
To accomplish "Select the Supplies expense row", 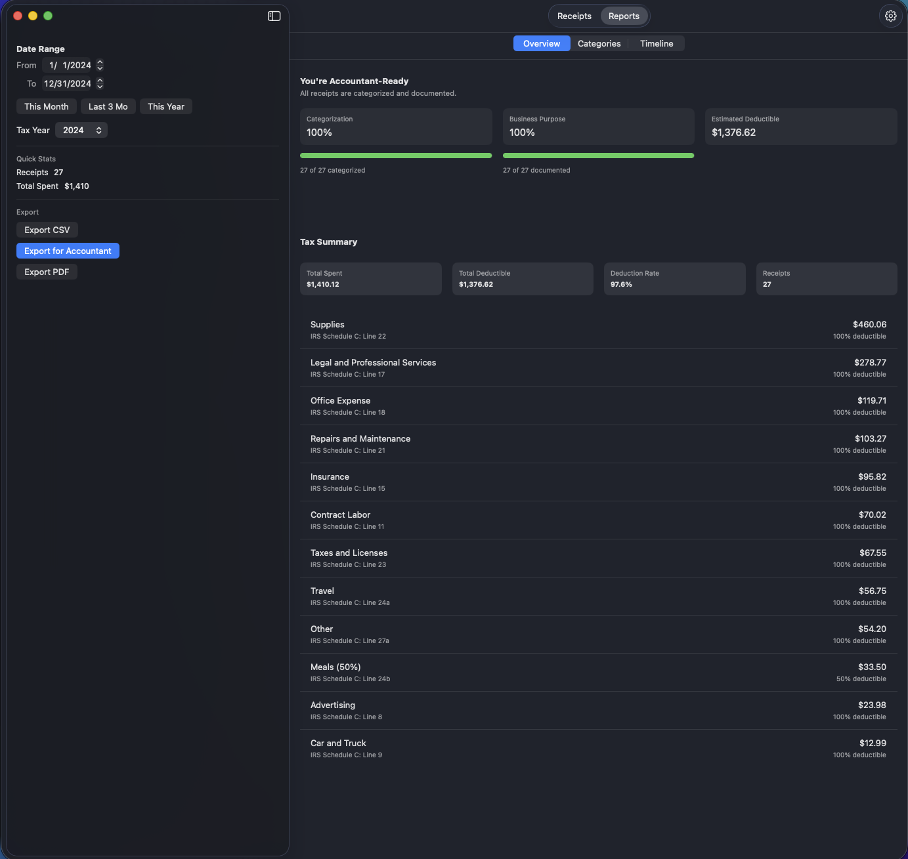I will [x=598, y=329].
